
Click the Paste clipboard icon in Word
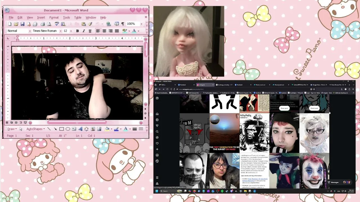(x=84, y=24)
